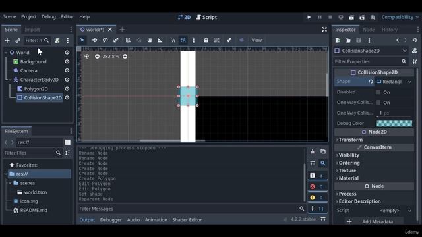Open skeleton bone options icon

click(x=229, y=40)
